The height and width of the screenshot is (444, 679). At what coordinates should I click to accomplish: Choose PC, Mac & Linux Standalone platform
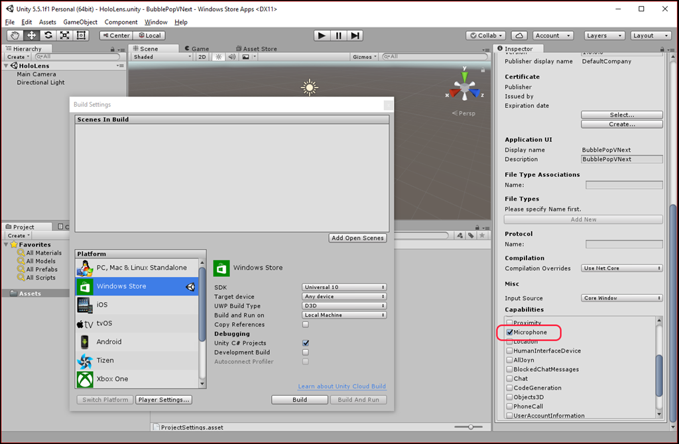pos(137,268)
